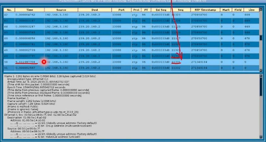The height and width of the screenshot is (142, 266).
Task: Click the Prot column header
Action: pos(136,10)
